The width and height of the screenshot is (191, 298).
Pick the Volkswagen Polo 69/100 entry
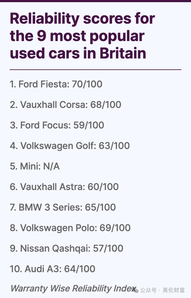70,228
